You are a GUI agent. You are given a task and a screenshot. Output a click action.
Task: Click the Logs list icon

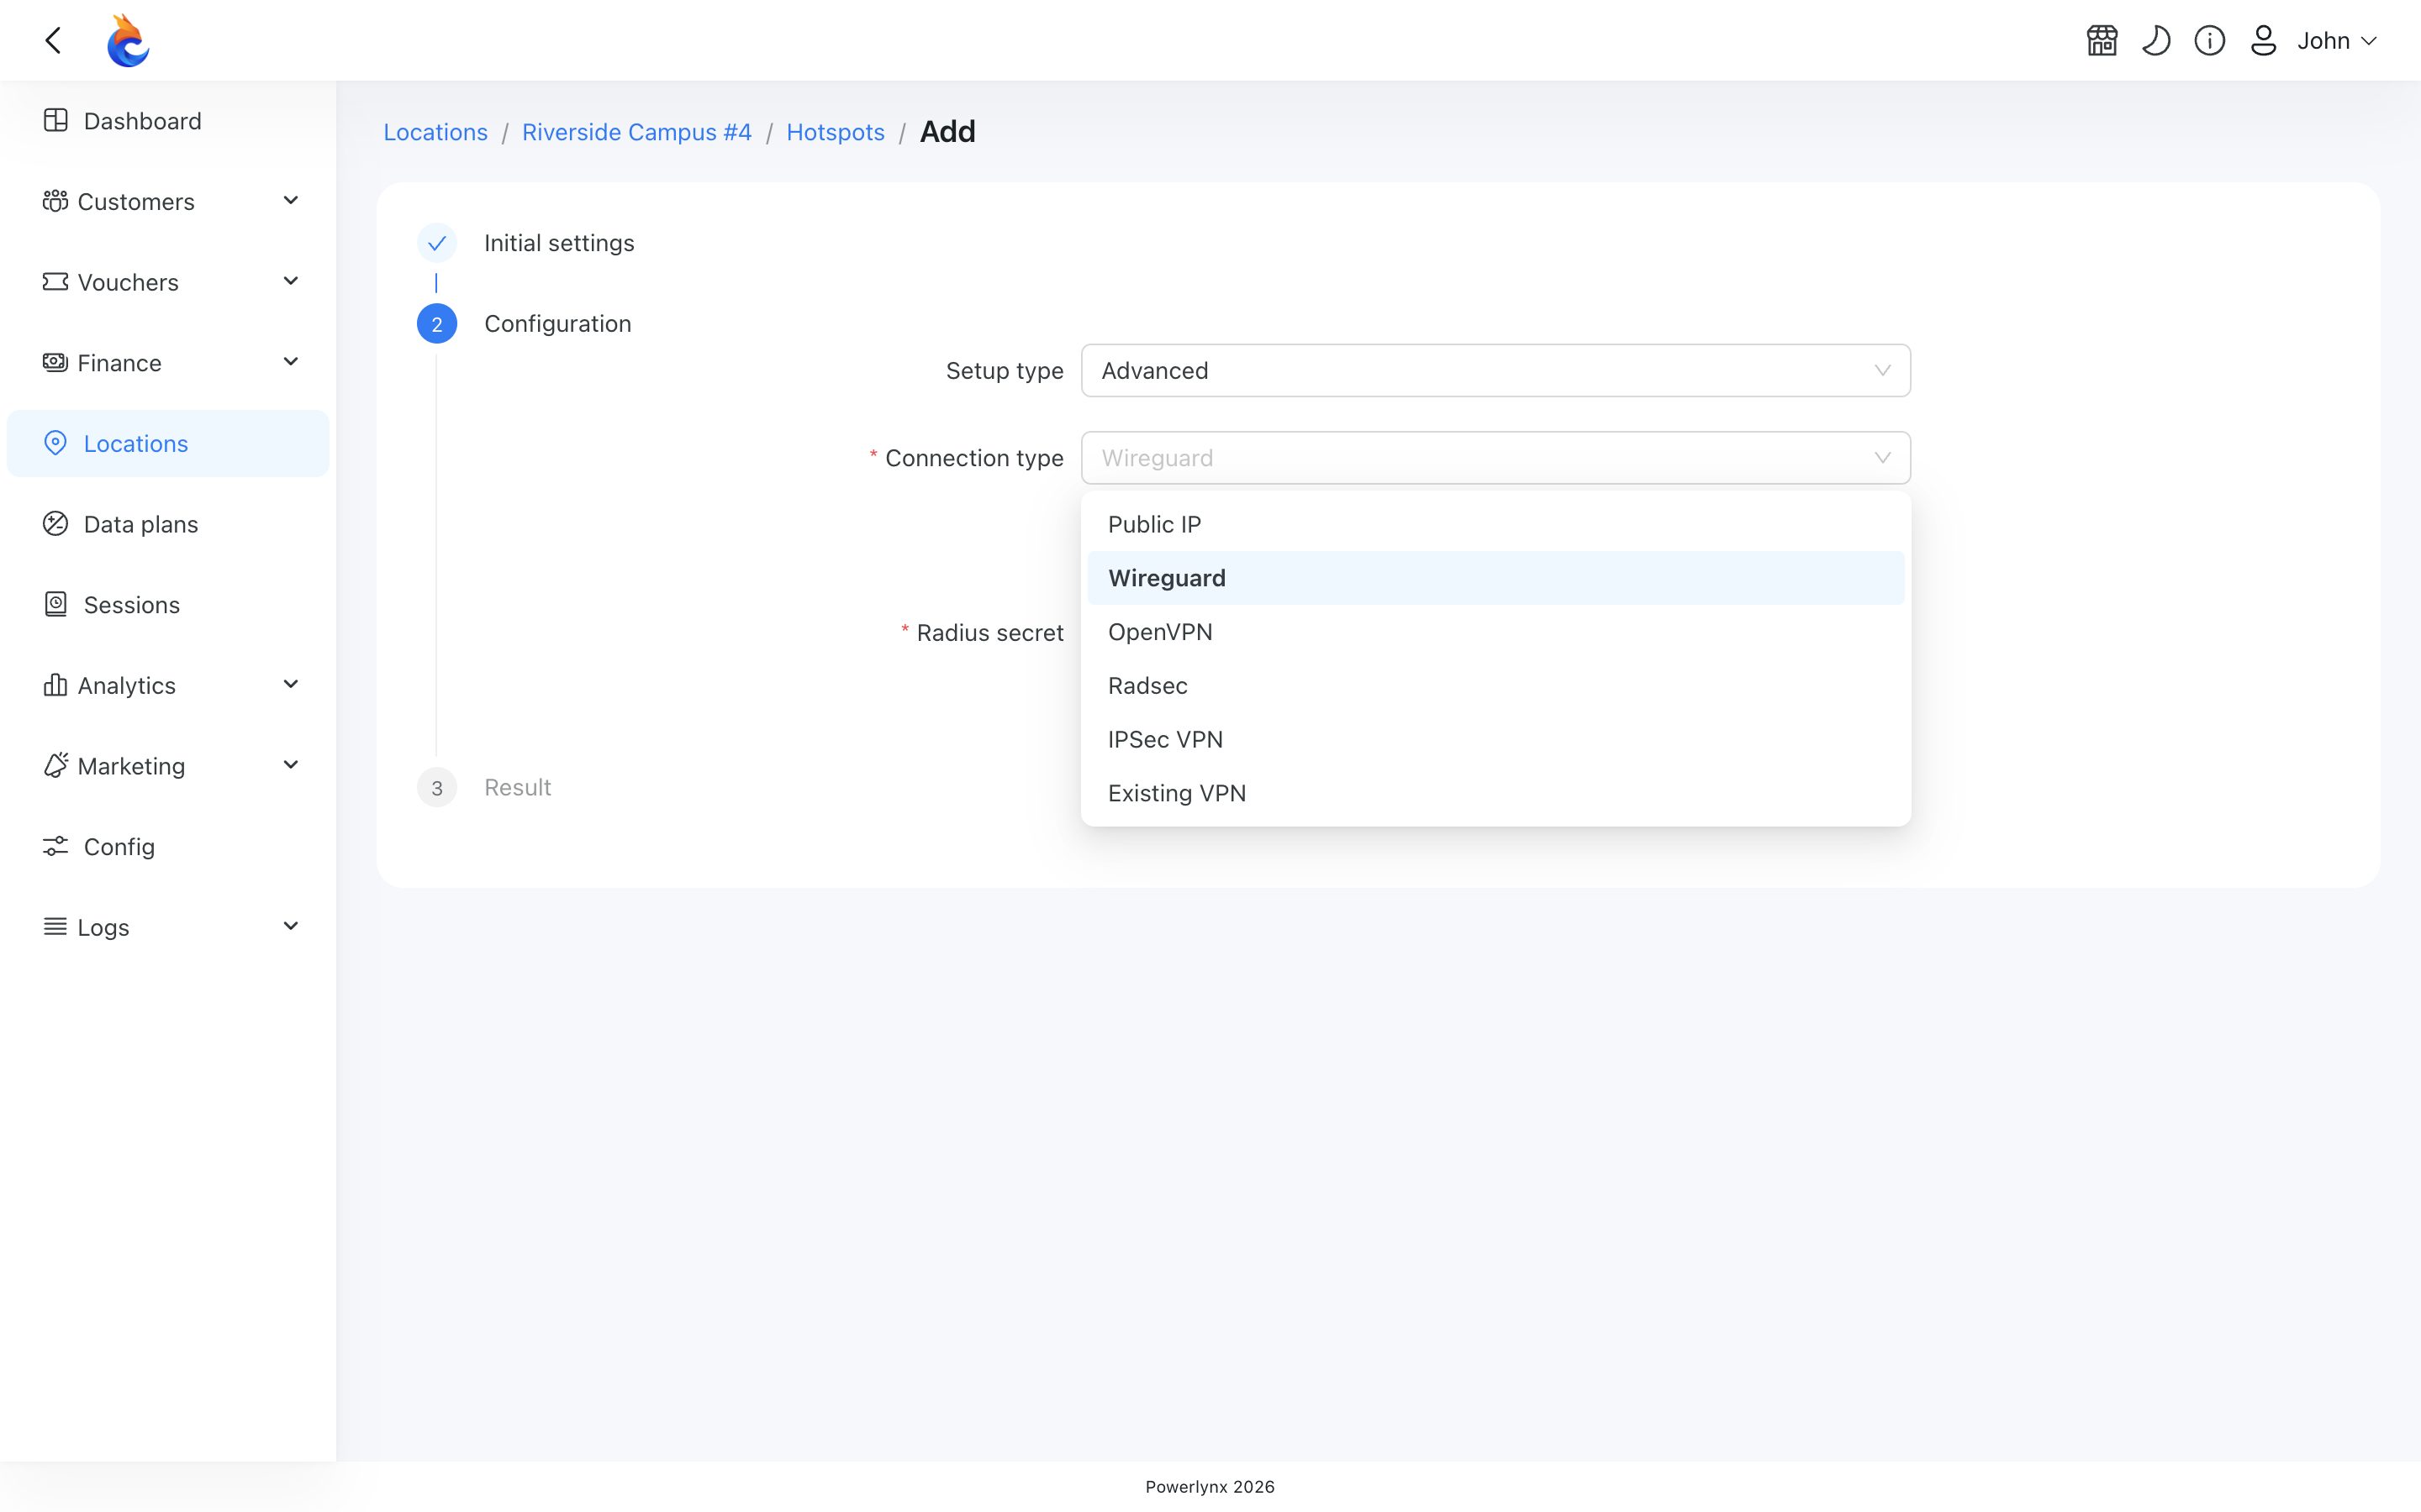[x=56, y=927]
